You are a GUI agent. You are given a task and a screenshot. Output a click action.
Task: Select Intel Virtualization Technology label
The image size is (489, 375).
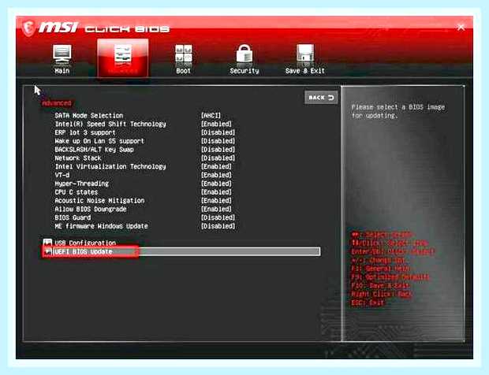pos(110,167)
